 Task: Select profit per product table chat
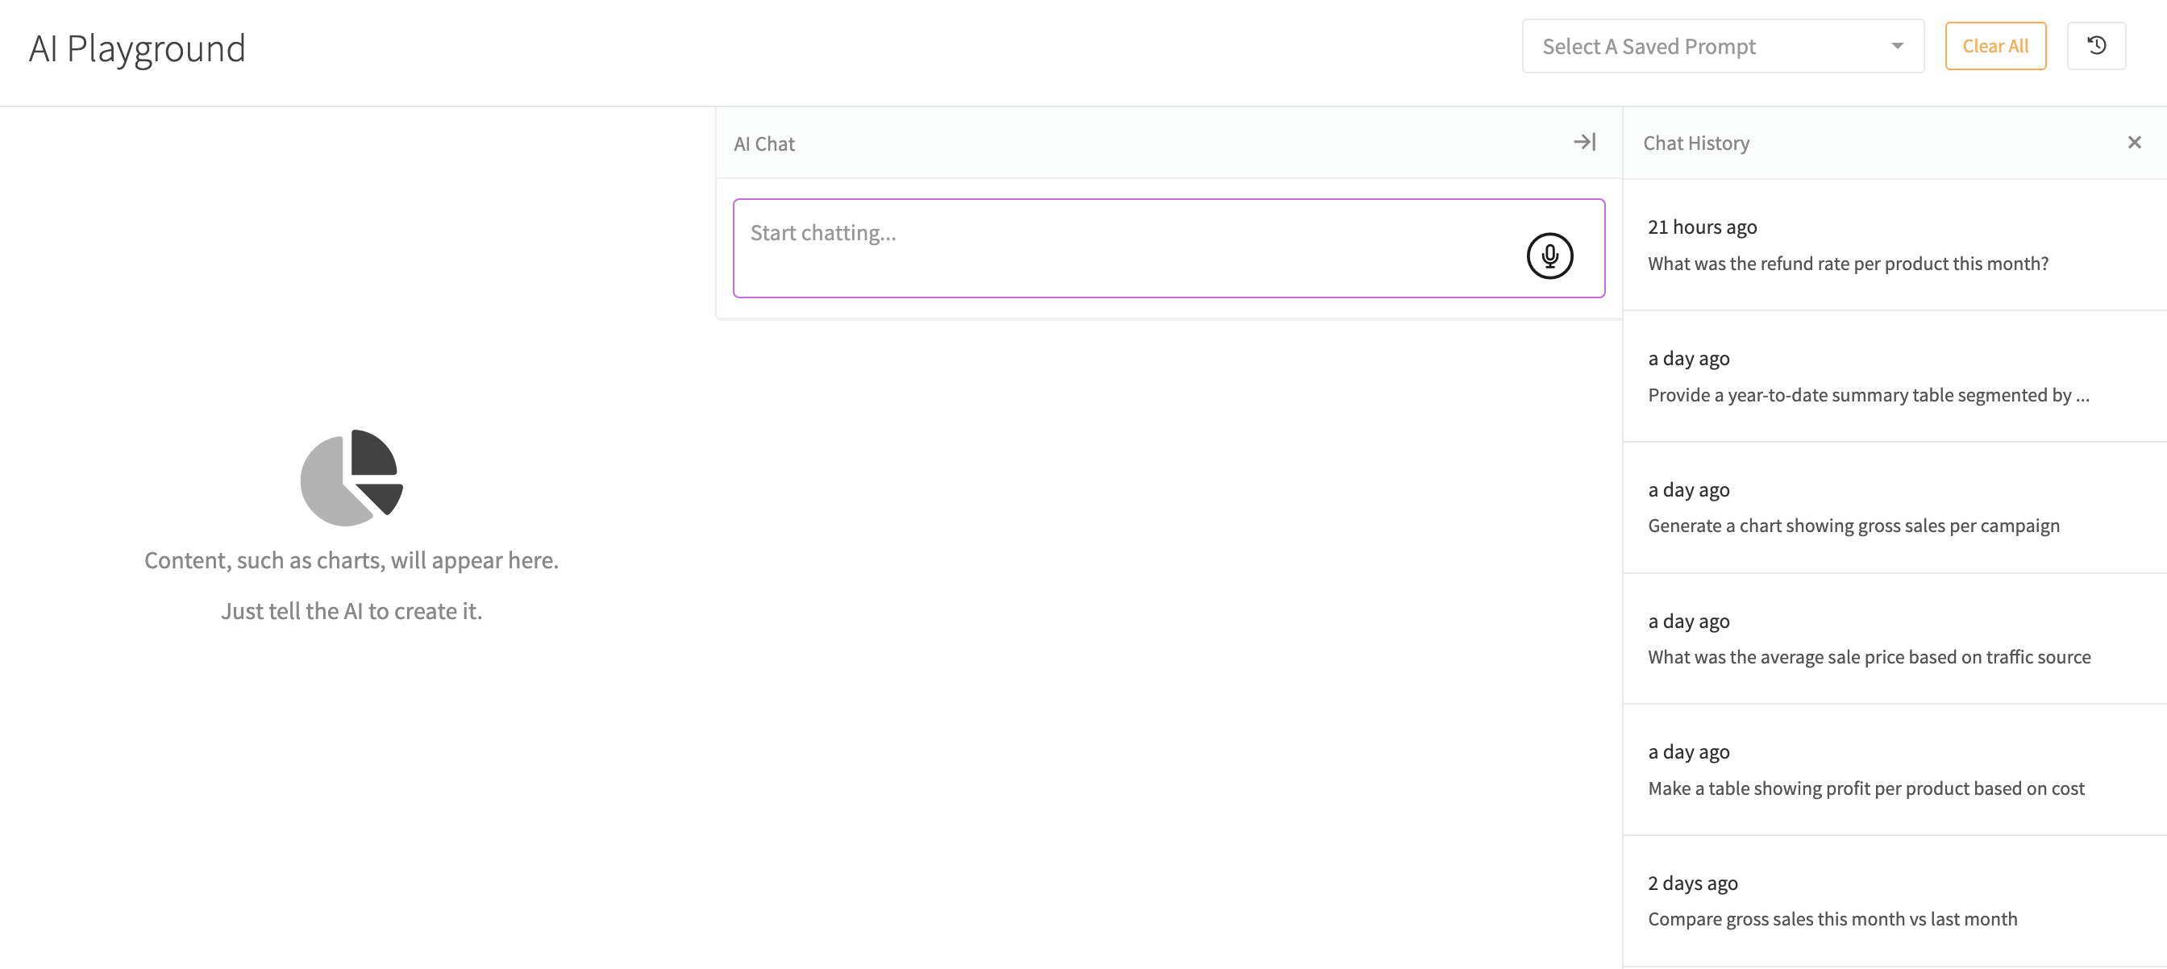click(x=1865, y=789)
